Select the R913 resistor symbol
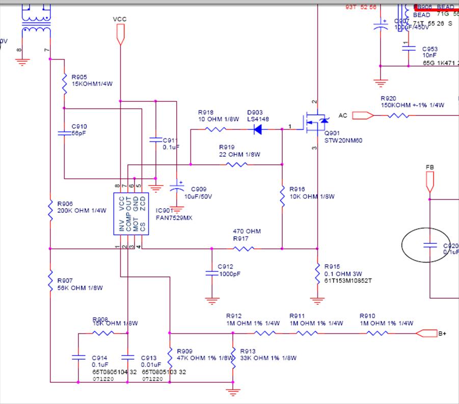 233,358
